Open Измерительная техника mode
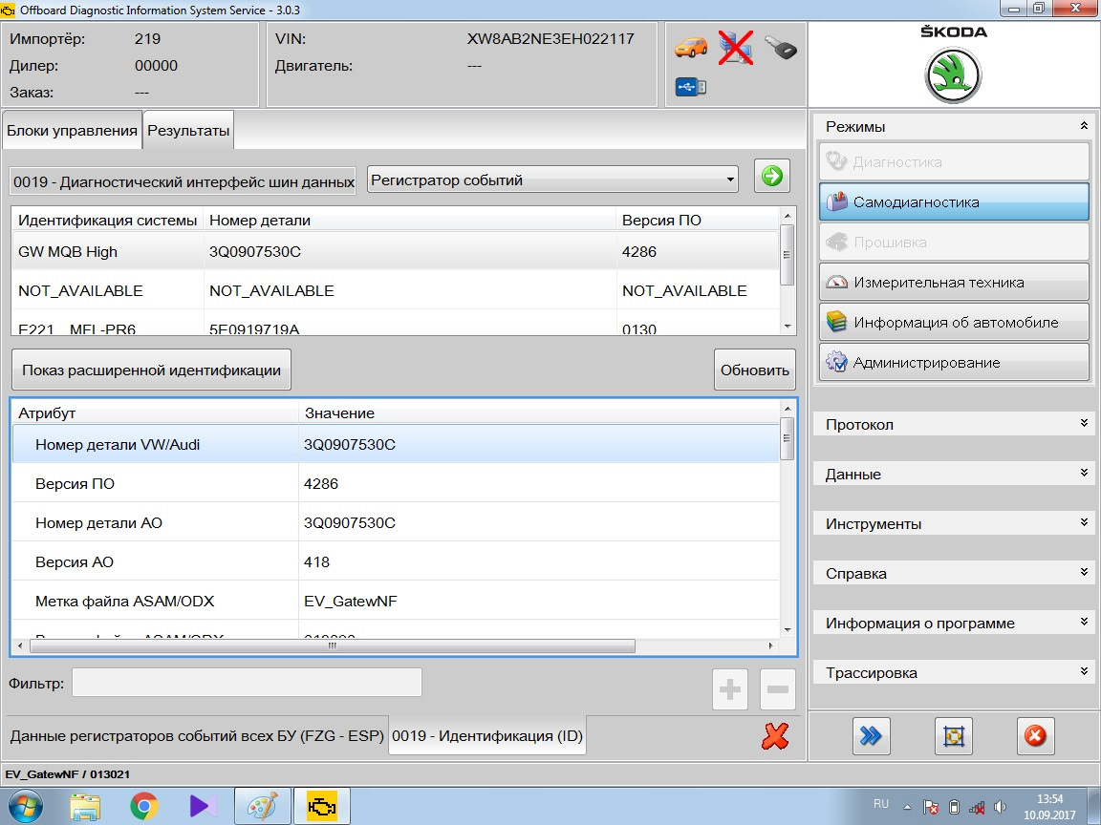 954,282
